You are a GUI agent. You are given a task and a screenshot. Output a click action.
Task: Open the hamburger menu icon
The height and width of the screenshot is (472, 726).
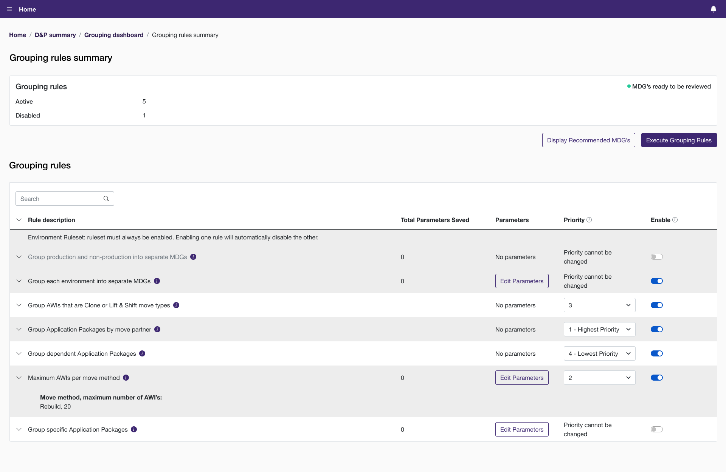pos(9,9)
